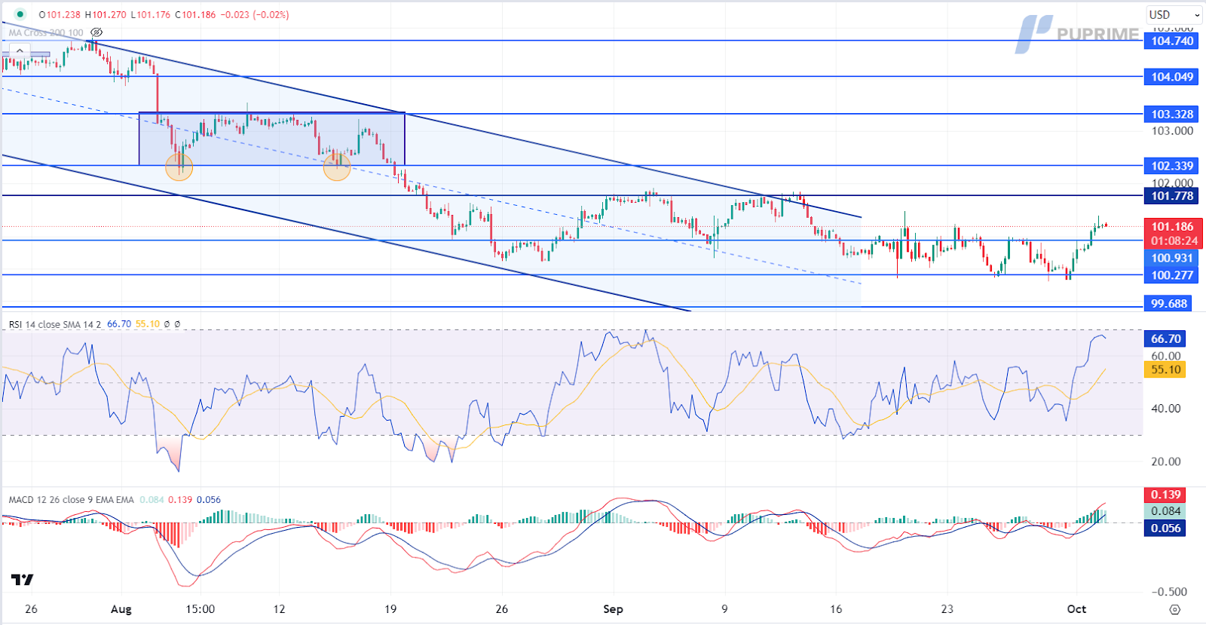Click the 100.931 price line label
The height and width of the screenshot is (625, 1206).
pos(1171,258)
